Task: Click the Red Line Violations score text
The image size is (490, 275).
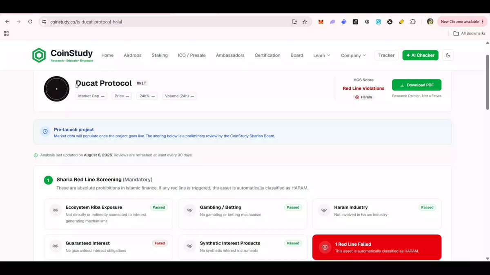Action: point(363,88)
